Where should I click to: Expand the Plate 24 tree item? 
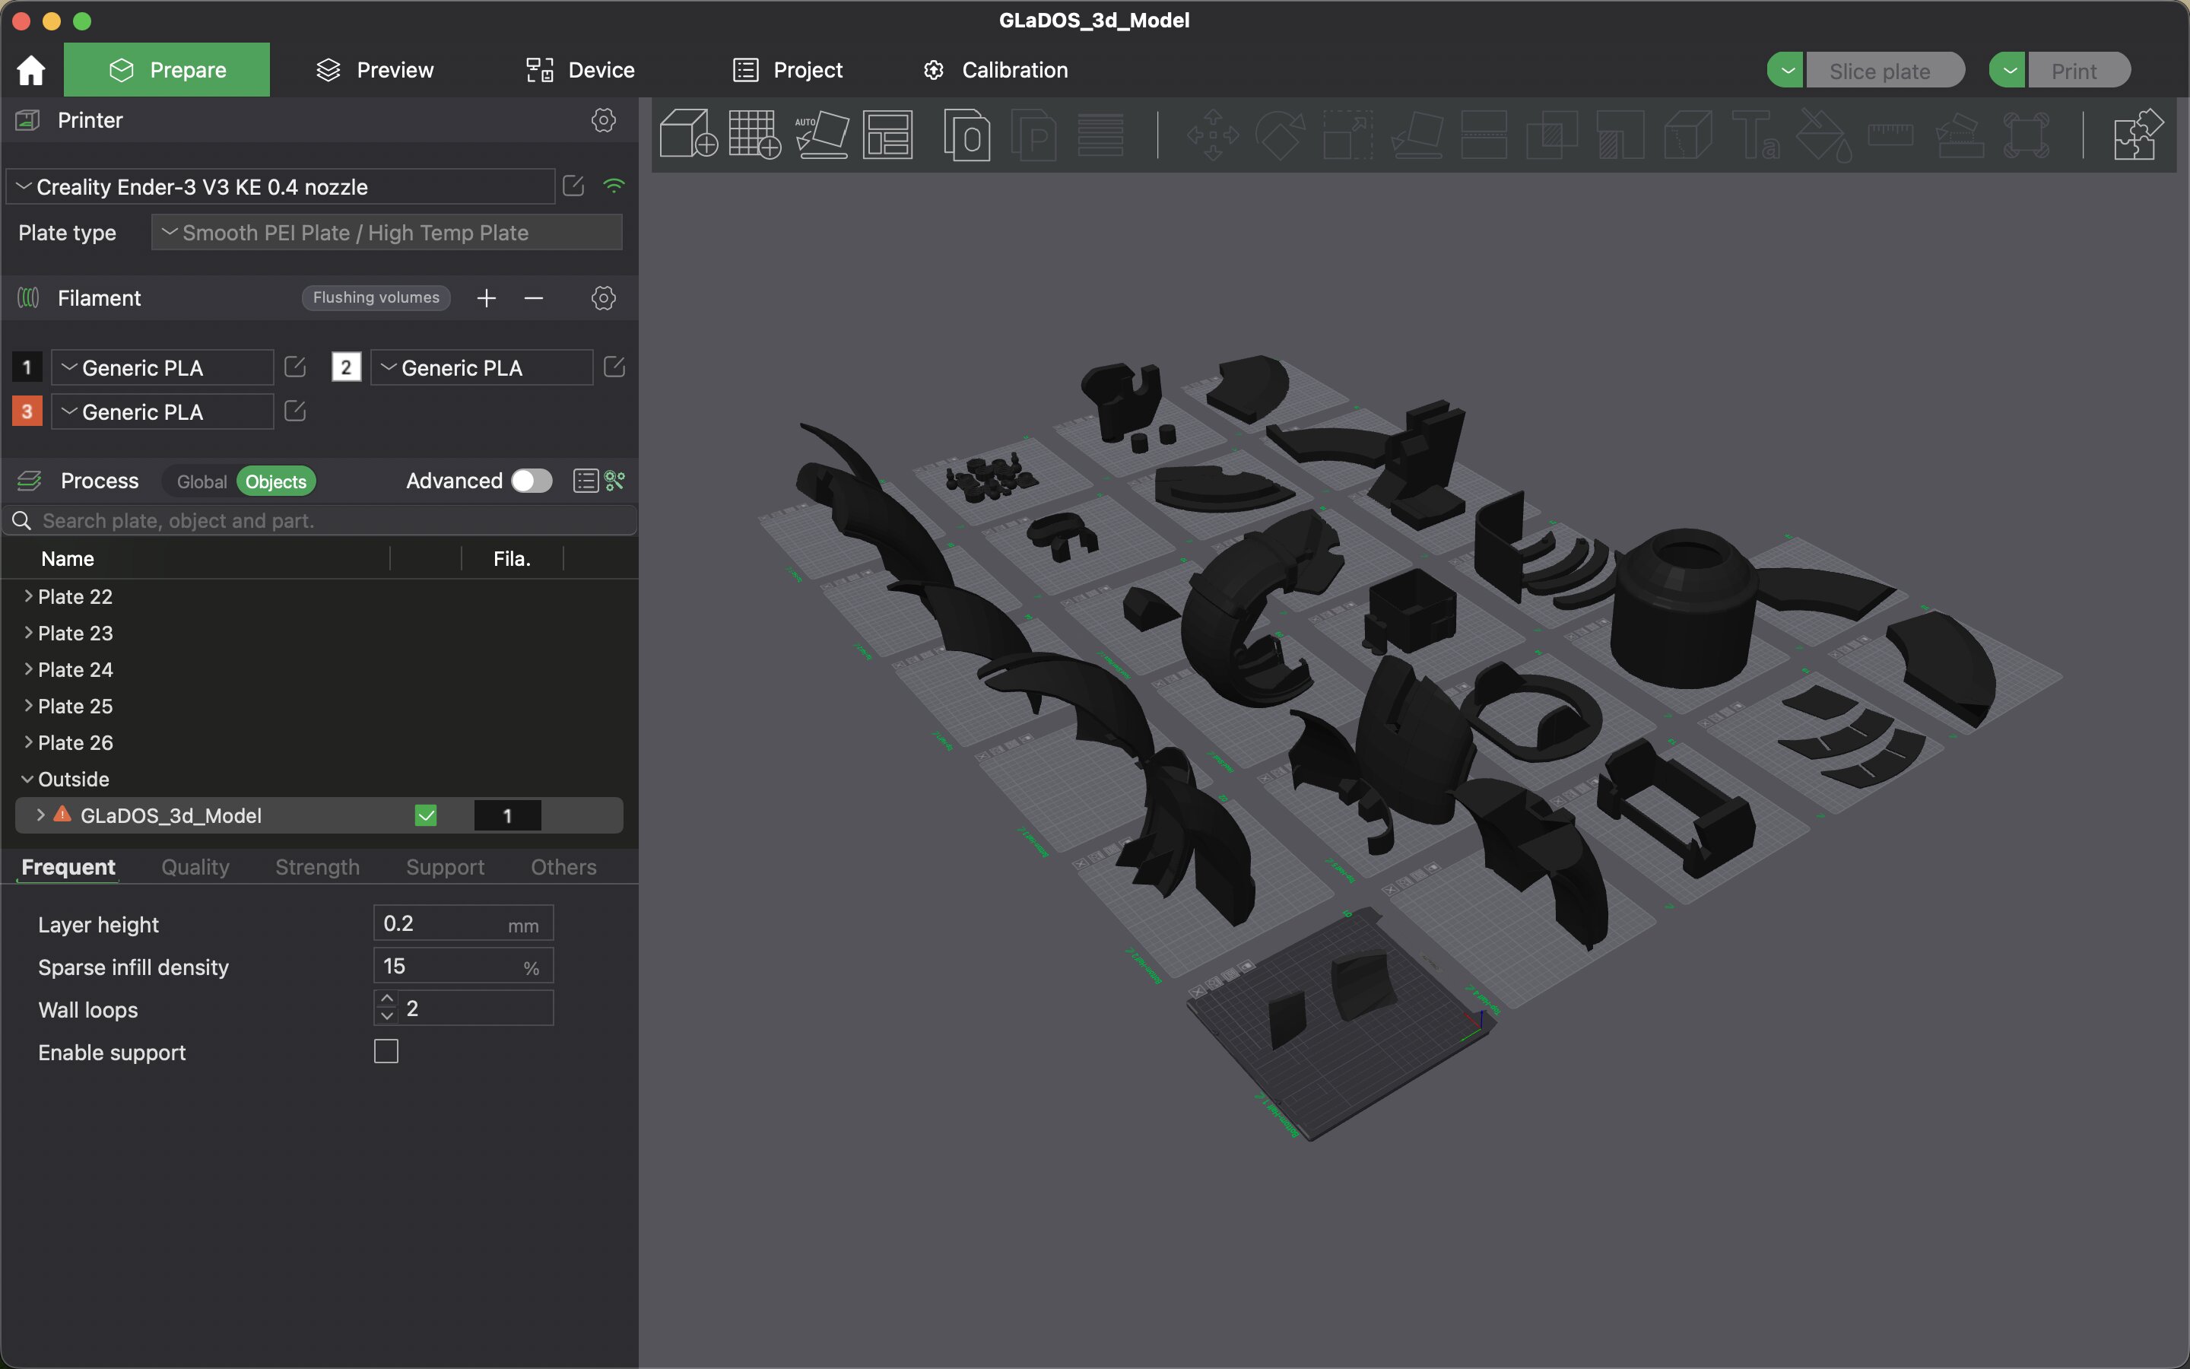pyautogui.click(x=28, y=669)
